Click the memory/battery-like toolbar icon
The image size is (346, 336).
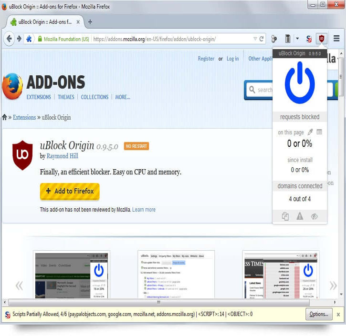coord(288,39)
